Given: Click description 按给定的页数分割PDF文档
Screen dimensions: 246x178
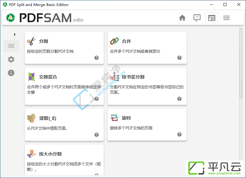Looking at the screenshot, I should click(50, 51).
